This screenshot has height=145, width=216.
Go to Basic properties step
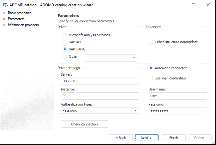coord(20,13)
